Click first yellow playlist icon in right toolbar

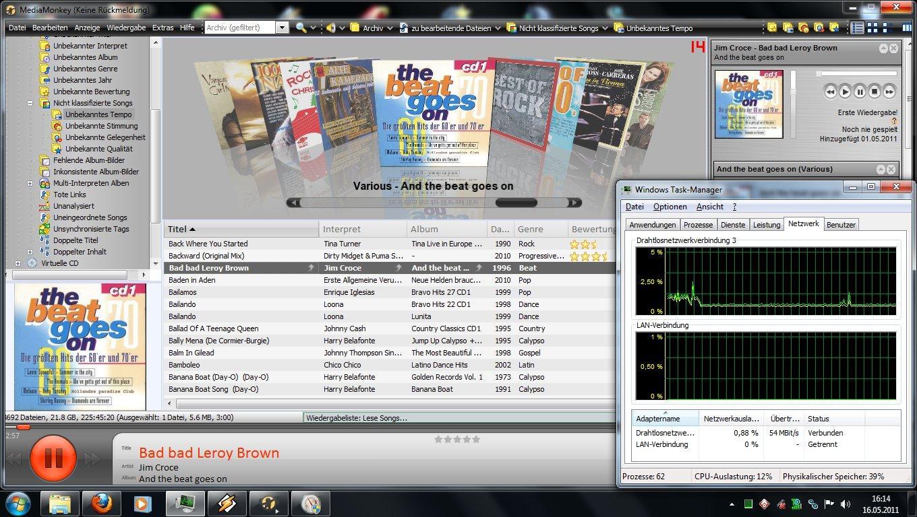[772, 28]
